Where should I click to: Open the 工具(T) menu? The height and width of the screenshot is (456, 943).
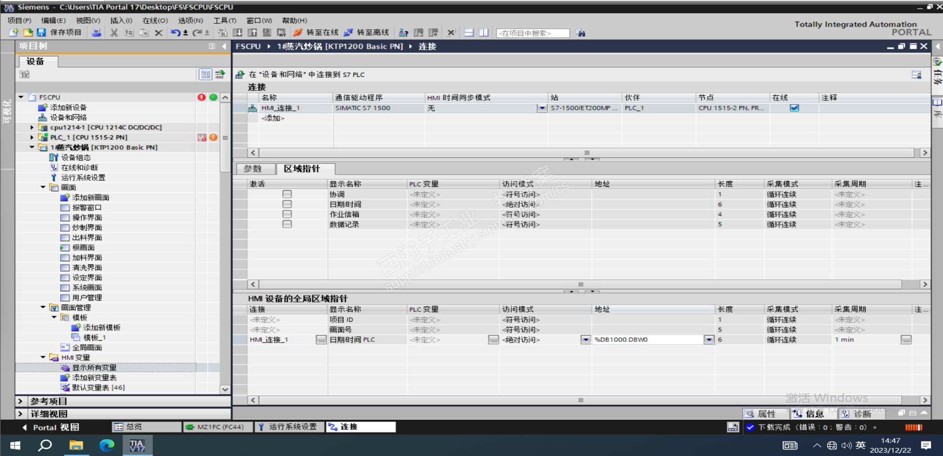pos(225,21)
